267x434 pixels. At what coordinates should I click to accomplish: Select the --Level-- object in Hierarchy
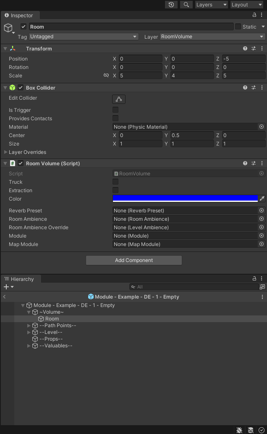[51, 332]
